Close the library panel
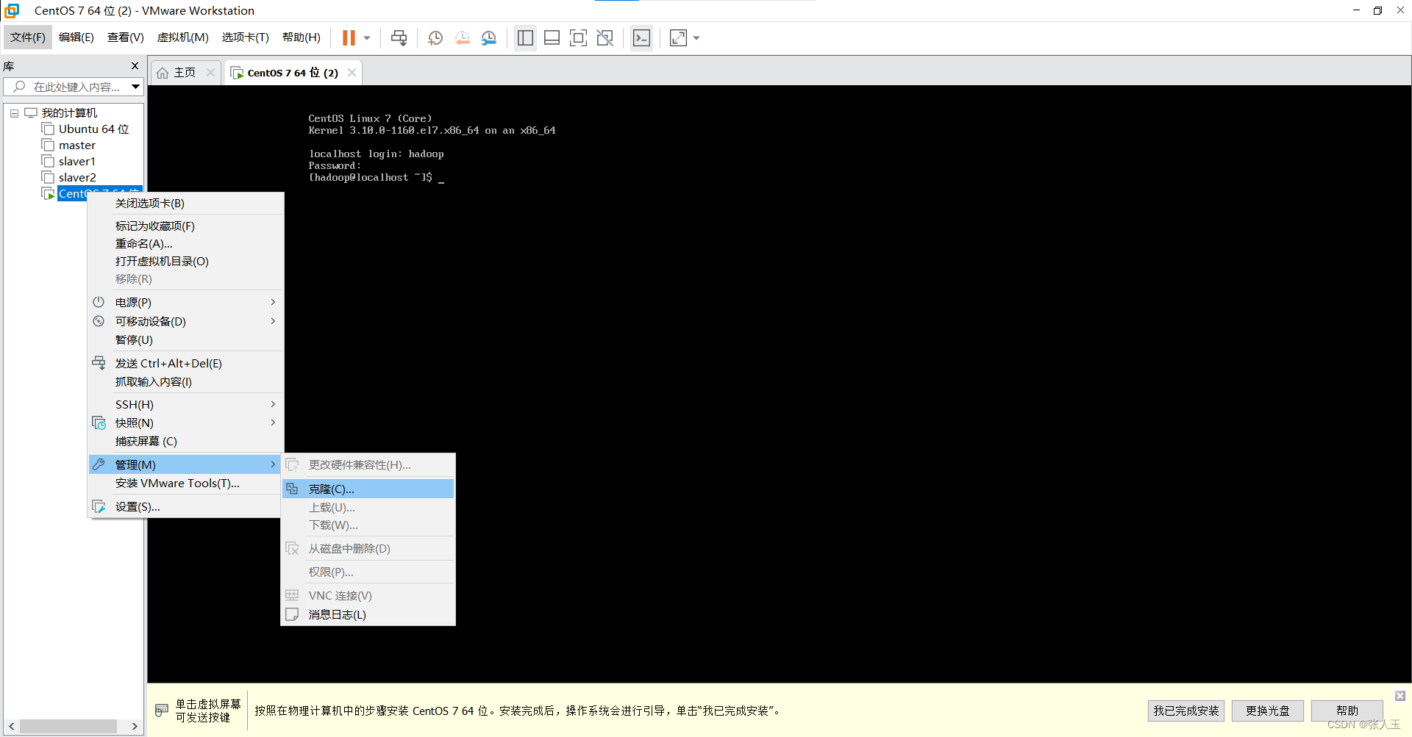 coord(135,66)
